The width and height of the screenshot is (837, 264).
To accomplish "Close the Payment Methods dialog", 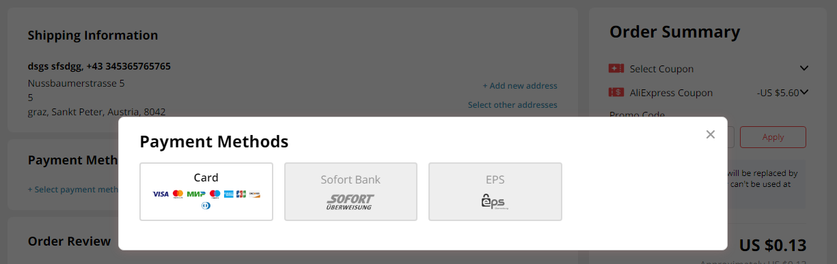I will pos(711,134).
